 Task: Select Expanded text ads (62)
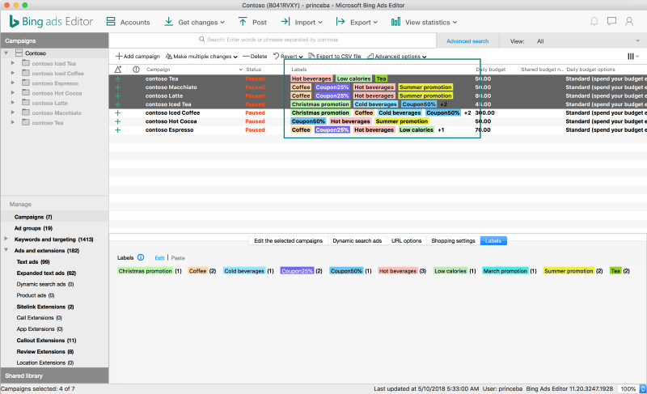[x=46, y=273]
